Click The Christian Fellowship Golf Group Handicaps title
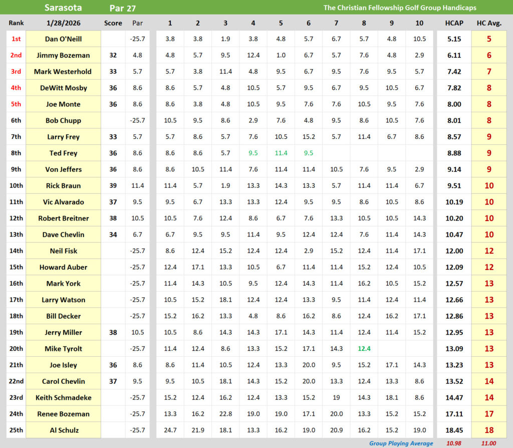This screenshot has width=513, height=448. tap(400, 8)
